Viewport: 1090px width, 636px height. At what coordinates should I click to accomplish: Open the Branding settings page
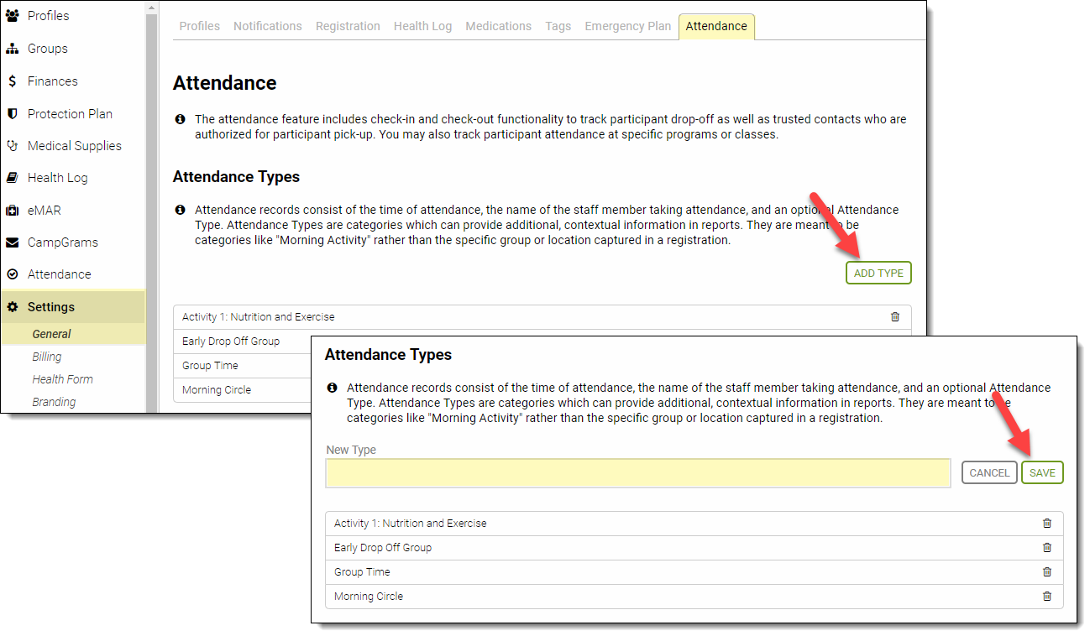(x=54, y=401)
